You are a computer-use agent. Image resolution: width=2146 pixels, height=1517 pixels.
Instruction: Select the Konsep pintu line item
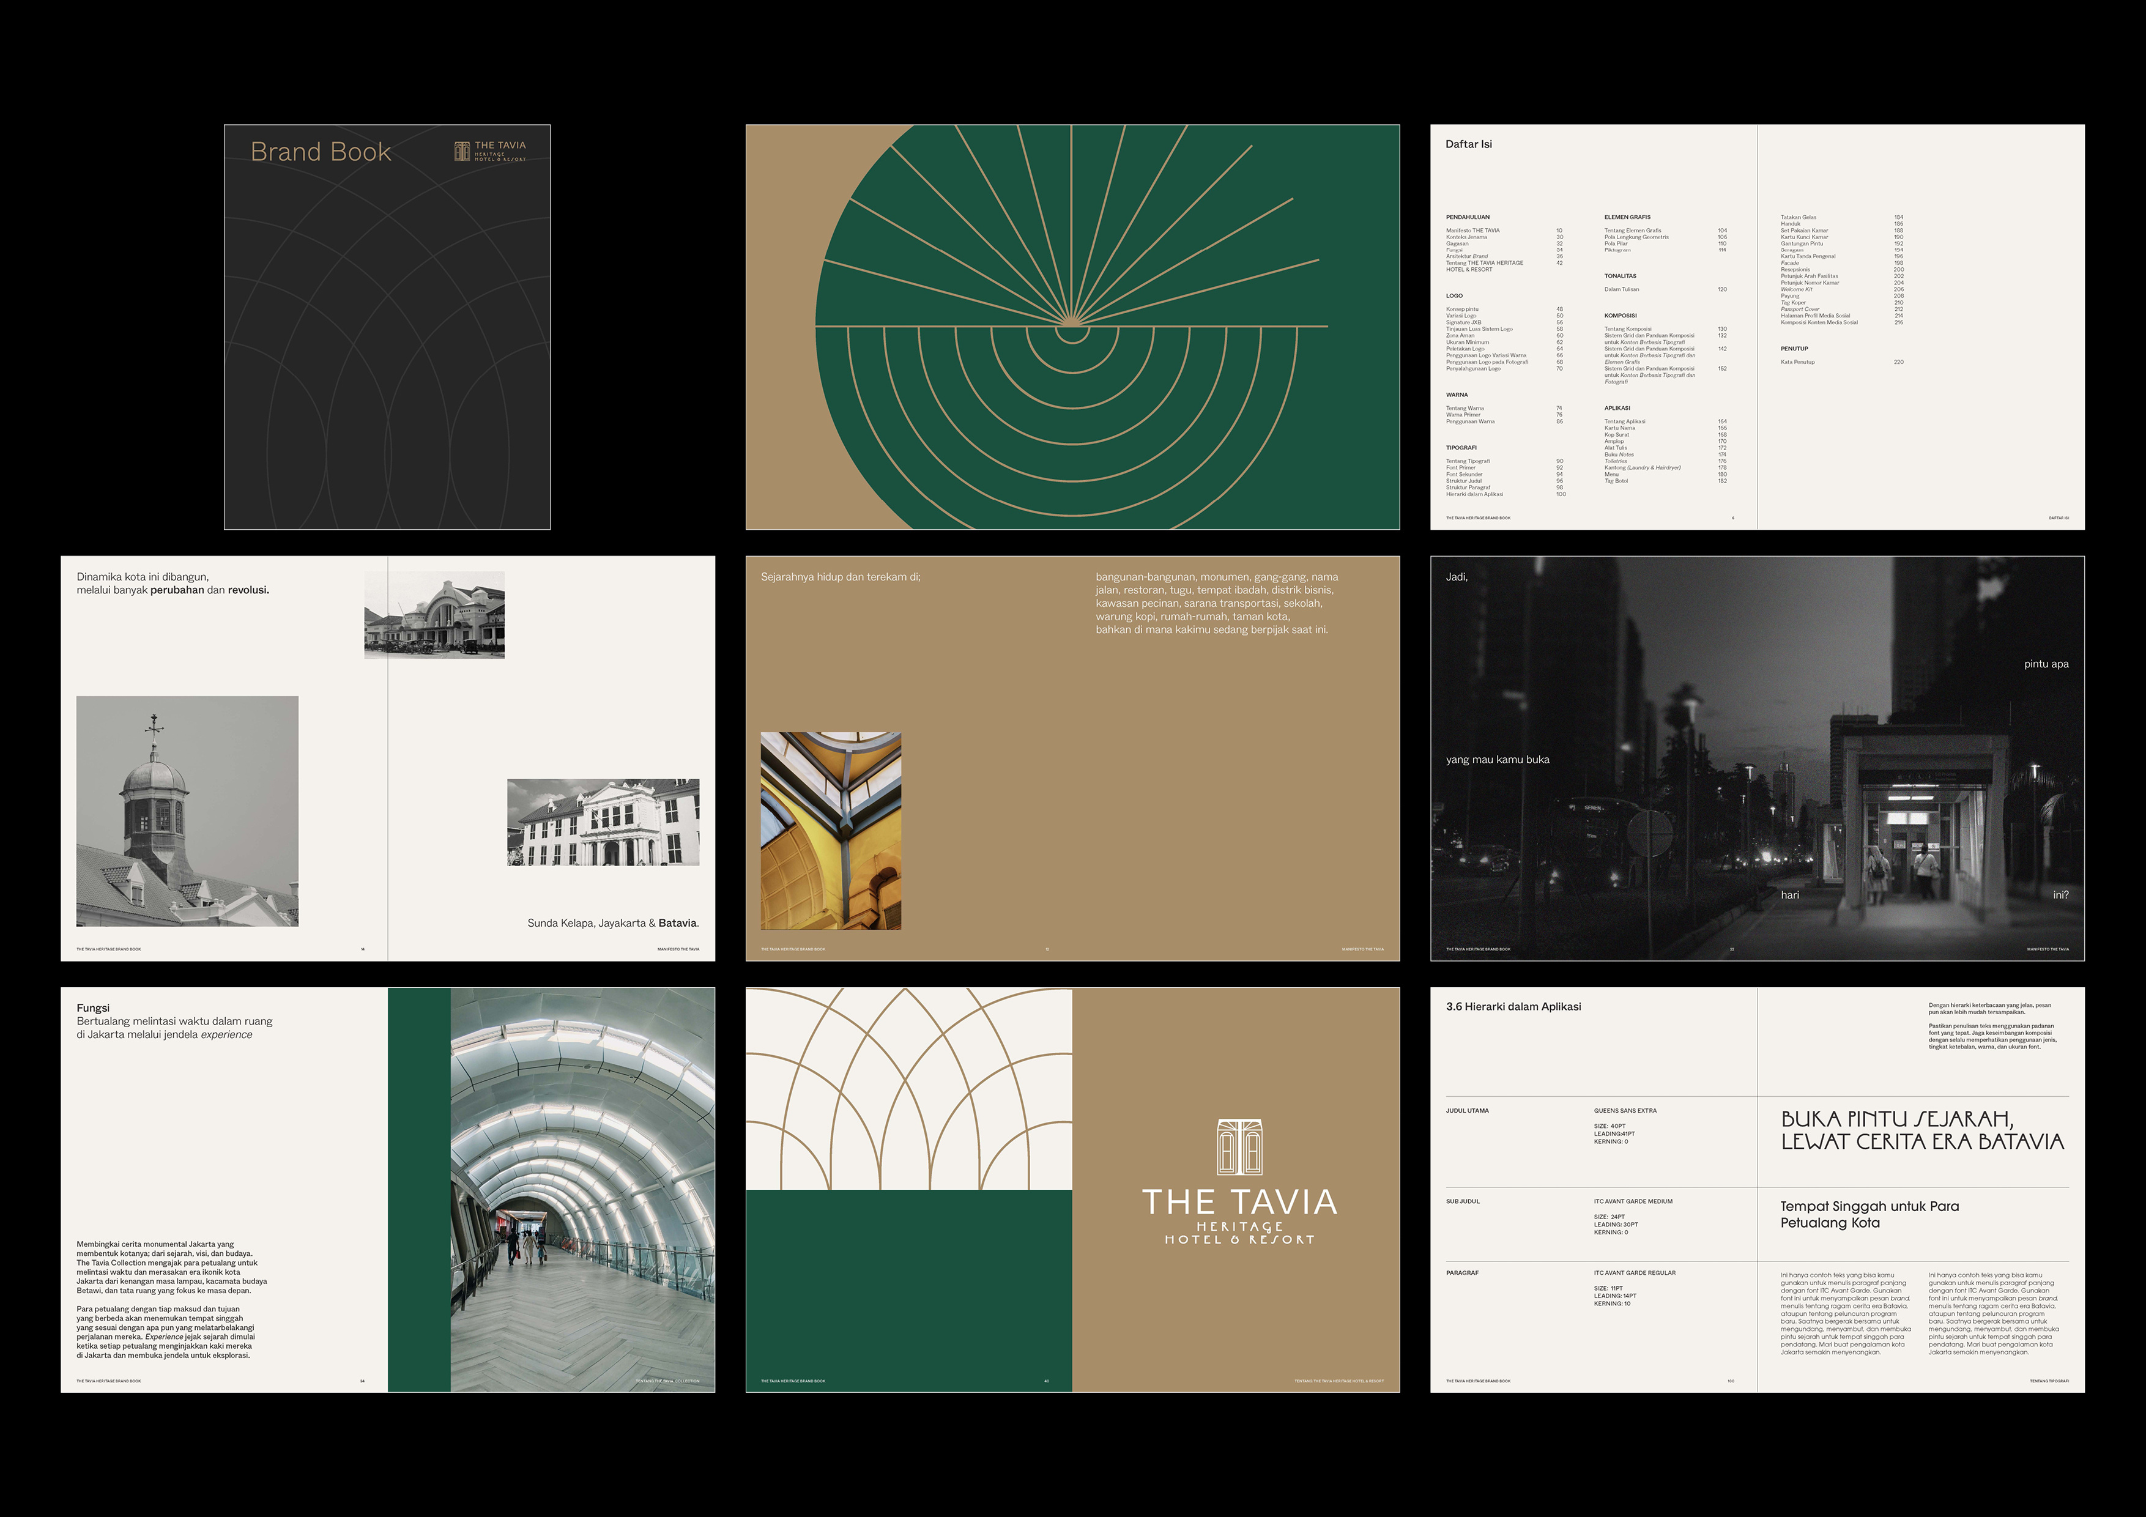click(1462, 310)
